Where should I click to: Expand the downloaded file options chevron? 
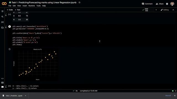tap(25, 96)
